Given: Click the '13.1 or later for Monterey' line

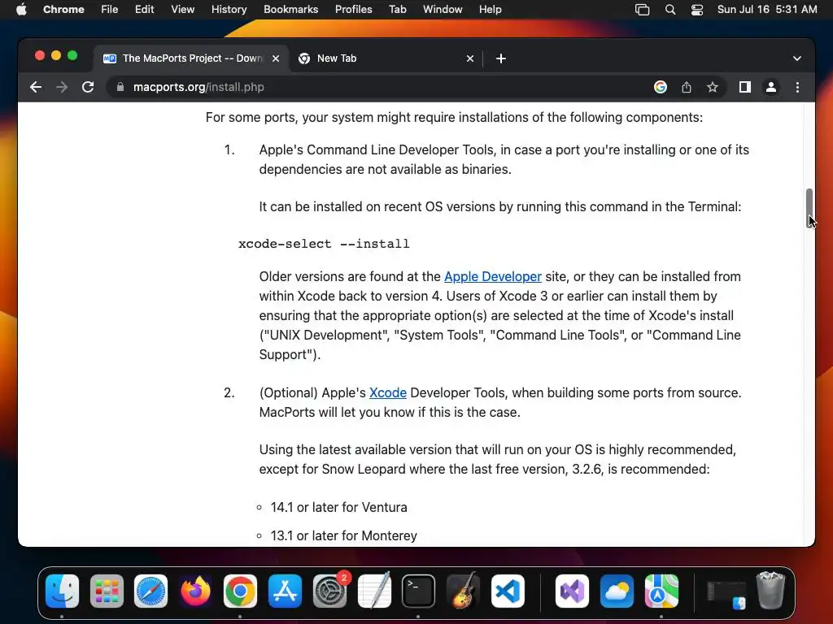Looking at the screenshot, I should pyautogui.click(x=344, y=536).
